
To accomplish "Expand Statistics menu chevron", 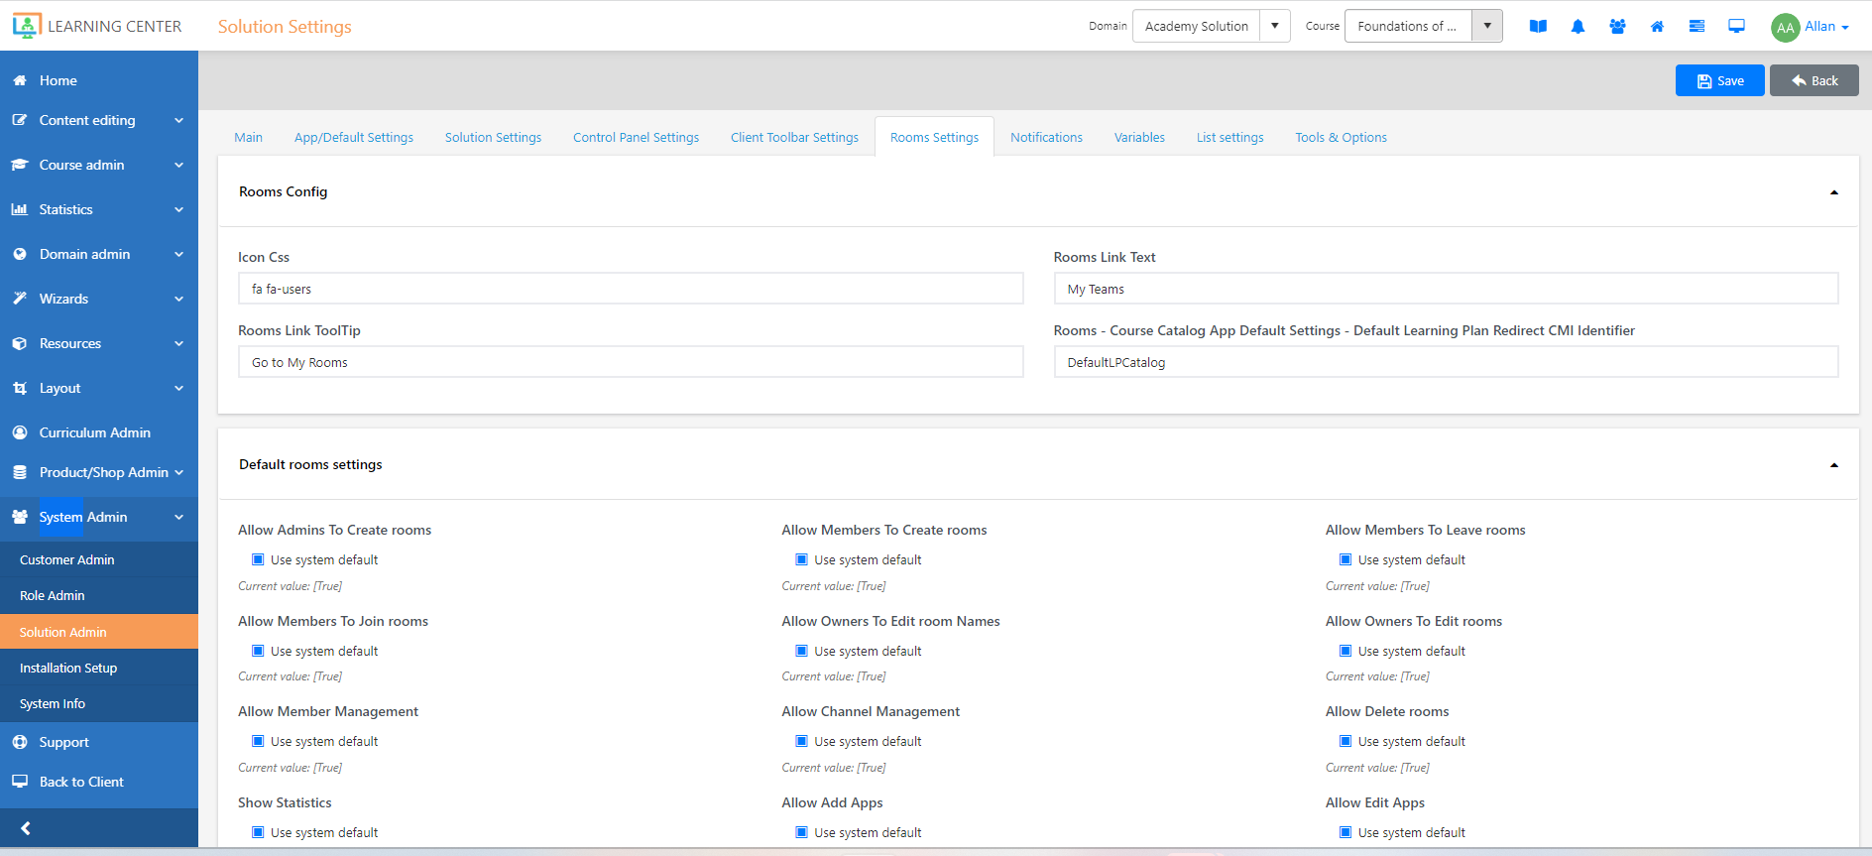I will (x=179, y=209).
